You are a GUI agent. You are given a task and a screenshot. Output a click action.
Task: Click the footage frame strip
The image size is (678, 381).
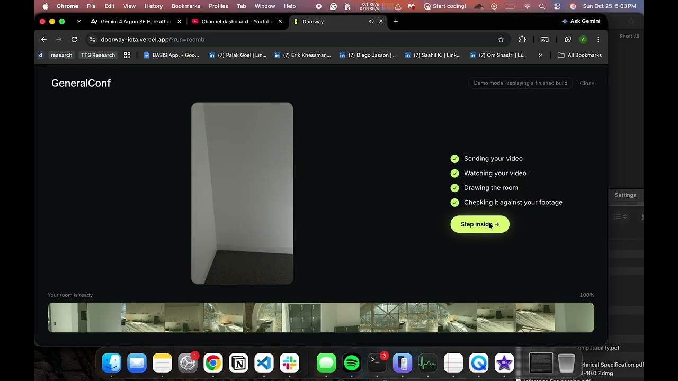pyautogui.click(x=321, y=317)
